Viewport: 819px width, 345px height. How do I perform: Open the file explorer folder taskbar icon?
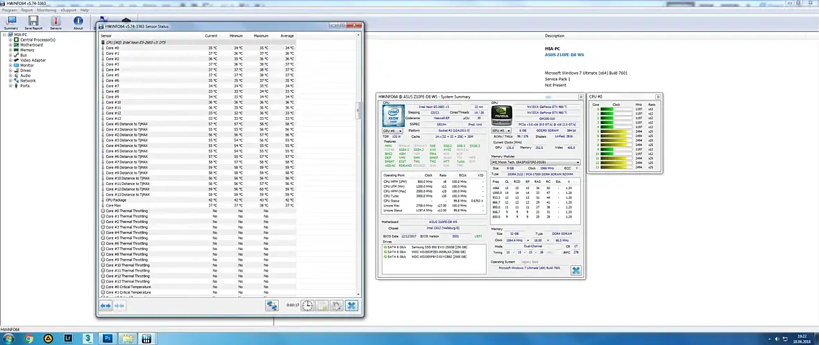click(127, 338)
